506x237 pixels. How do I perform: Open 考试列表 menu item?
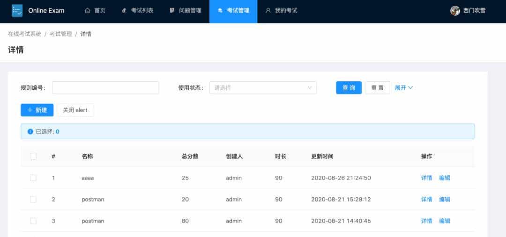[x=137, y=11]
